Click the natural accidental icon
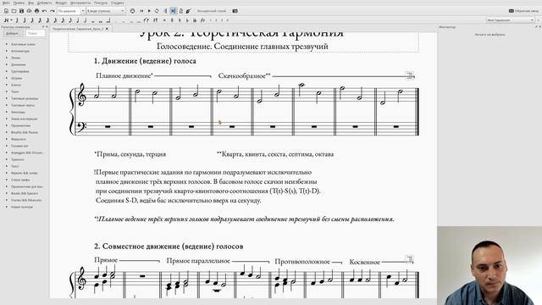The width and height of the screenshot is (542, 305). tap(180, 20)
